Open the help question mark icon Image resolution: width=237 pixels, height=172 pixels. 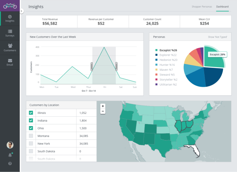(10, 163)
